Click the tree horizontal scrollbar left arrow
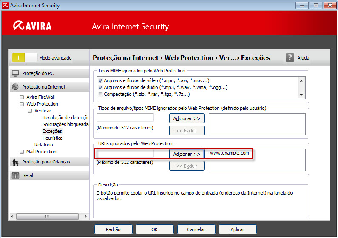Viewport: 338px width, 238px height. click(12, 216)
